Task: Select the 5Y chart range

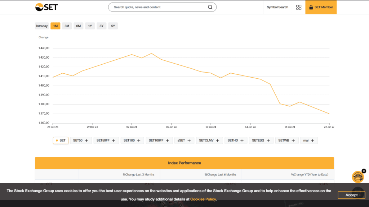Action: point(113,26)
